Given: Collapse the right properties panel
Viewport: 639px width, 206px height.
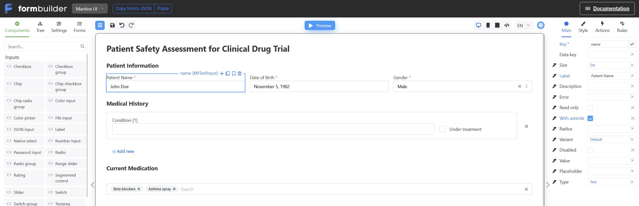Looking at the screenshot, I should tap(548, 185).
